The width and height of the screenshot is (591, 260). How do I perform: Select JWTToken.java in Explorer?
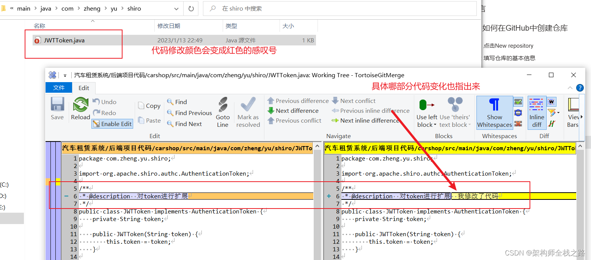point(174,40)
